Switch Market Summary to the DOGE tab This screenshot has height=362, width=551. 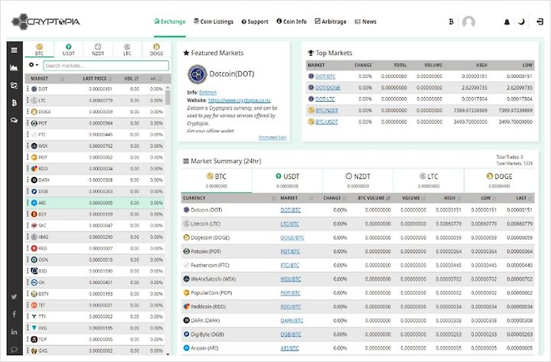[499, 181]
